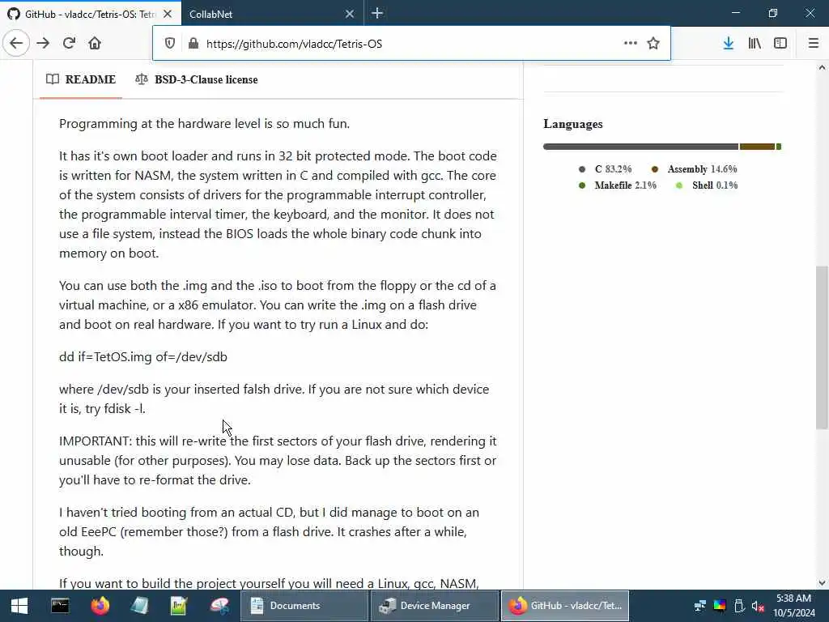This screenshot has height=622, width=829.
Task: Open the colorful display tray icon
Action: (720, 606)
